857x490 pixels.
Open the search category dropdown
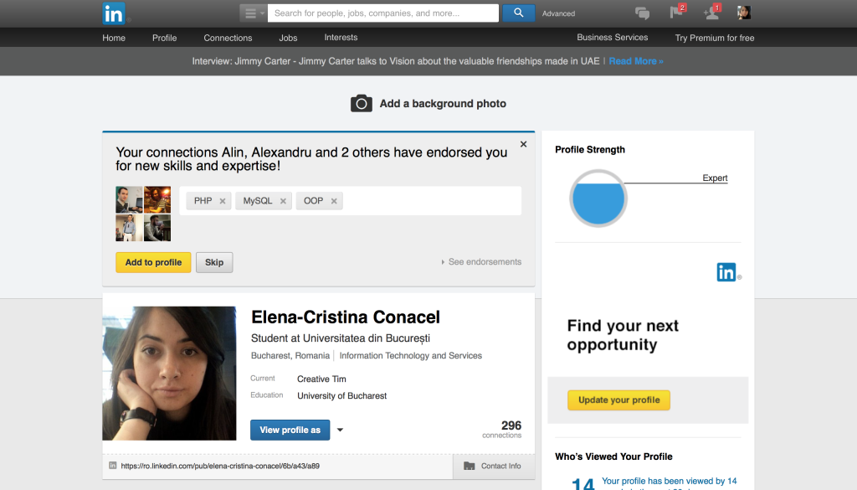tap(253, 13)
